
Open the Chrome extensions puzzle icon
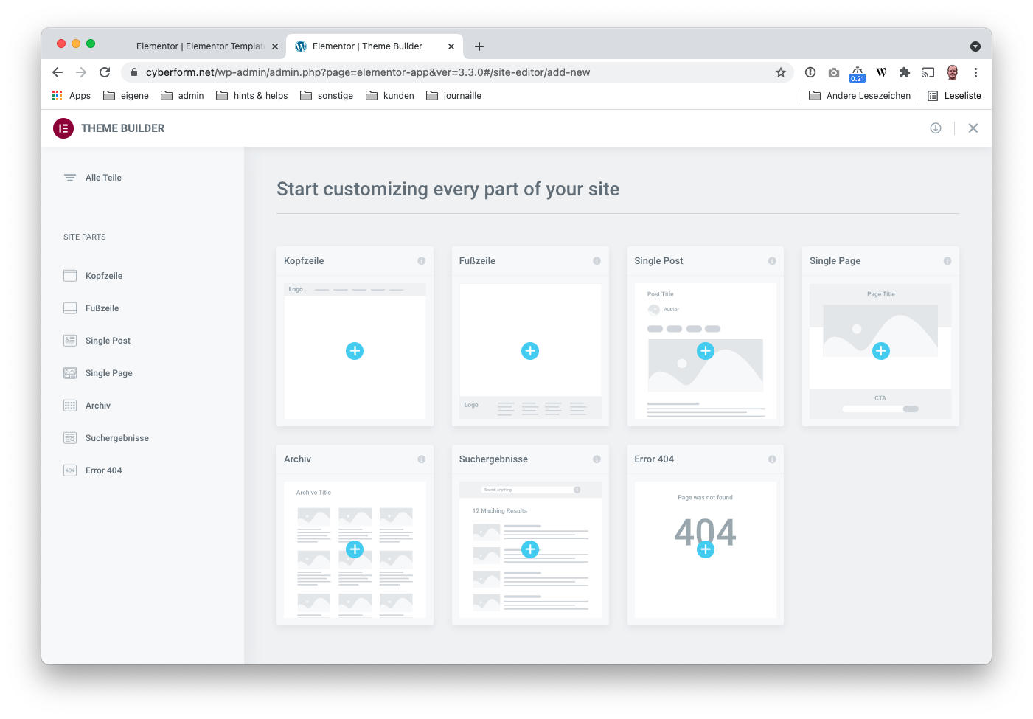tap(905, 72)
